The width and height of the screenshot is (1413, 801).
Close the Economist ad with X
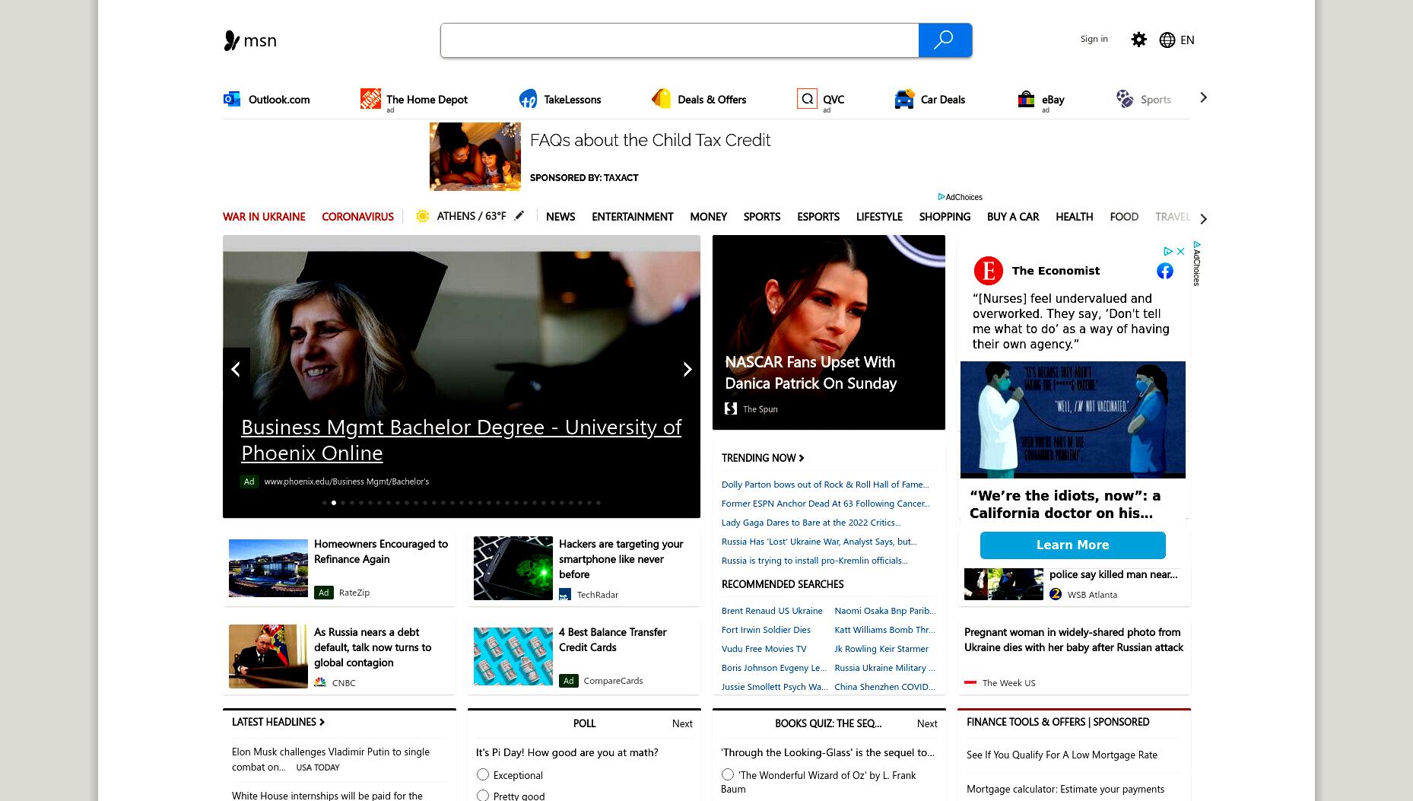coord(1180,251)
